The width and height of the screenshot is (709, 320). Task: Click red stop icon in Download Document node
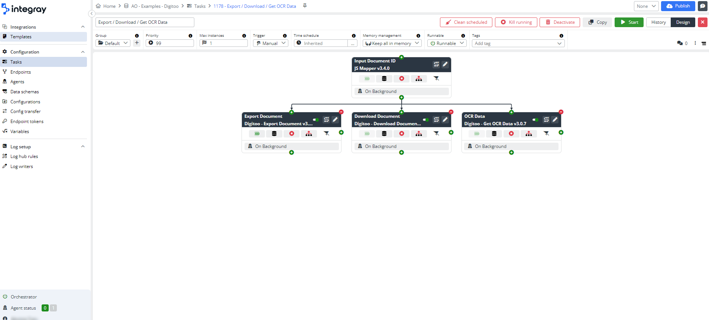(401, 134)
